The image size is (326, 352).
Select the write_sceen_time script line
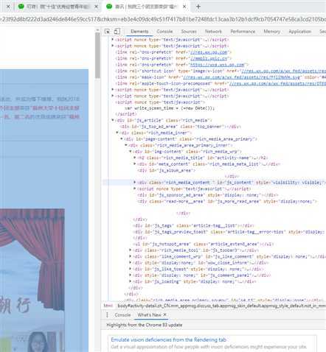pos(170,108)
